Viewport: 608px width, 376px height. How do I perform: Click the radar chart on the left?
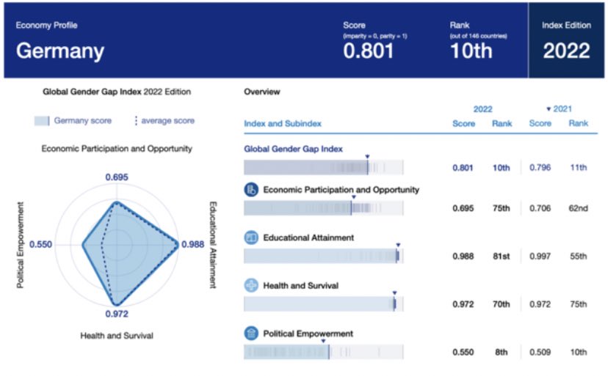[117, 245]
